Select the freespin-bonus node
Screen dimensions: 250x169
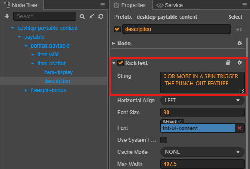[x=49, y=90]
